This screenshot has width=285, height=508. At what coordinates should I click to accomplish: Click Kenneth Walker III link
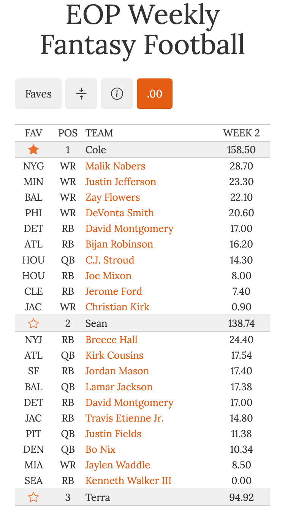(128, 481)
